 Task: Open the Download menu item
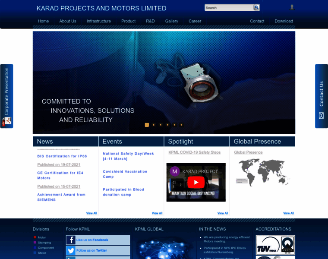(284, 21)
